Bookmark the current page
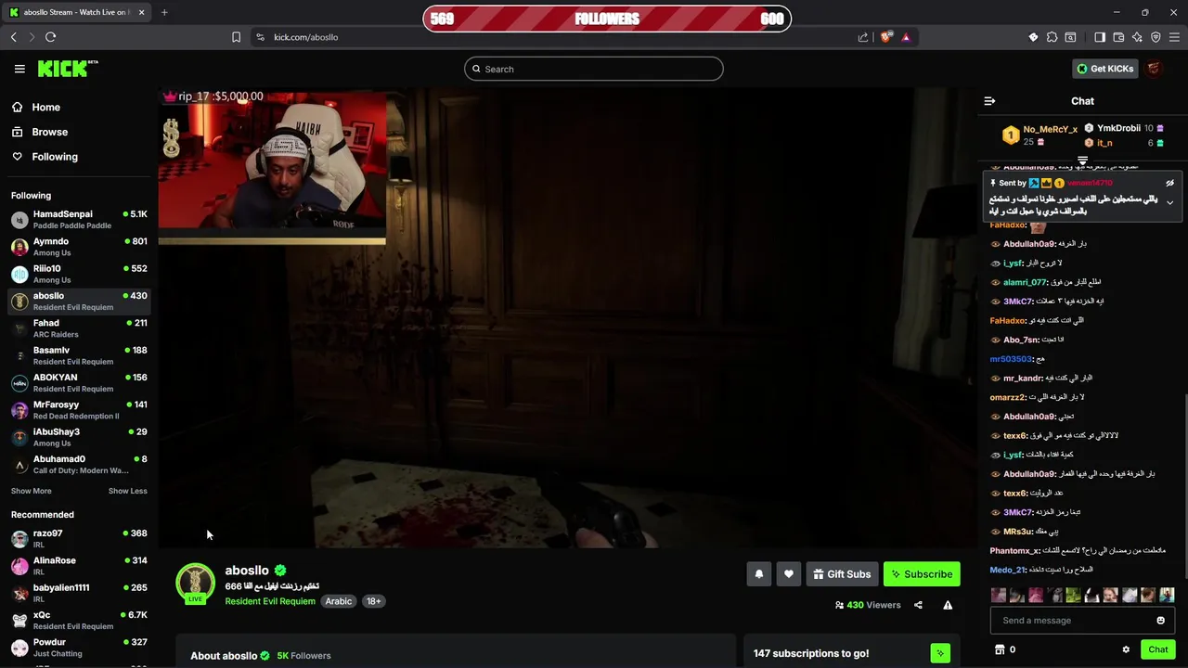This screenshot has height=668, width=1188. (x=236, y=37)
